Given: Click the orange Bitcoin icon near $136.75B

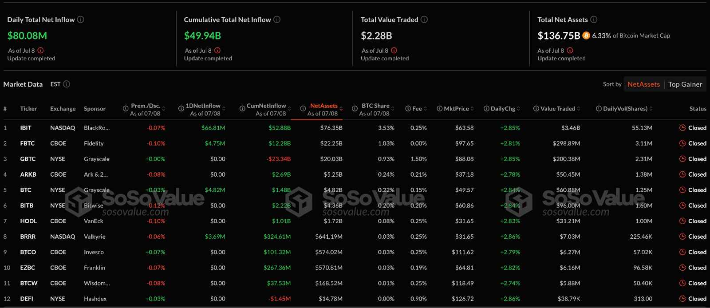Looking at the screenshot, I should point(586,36).
